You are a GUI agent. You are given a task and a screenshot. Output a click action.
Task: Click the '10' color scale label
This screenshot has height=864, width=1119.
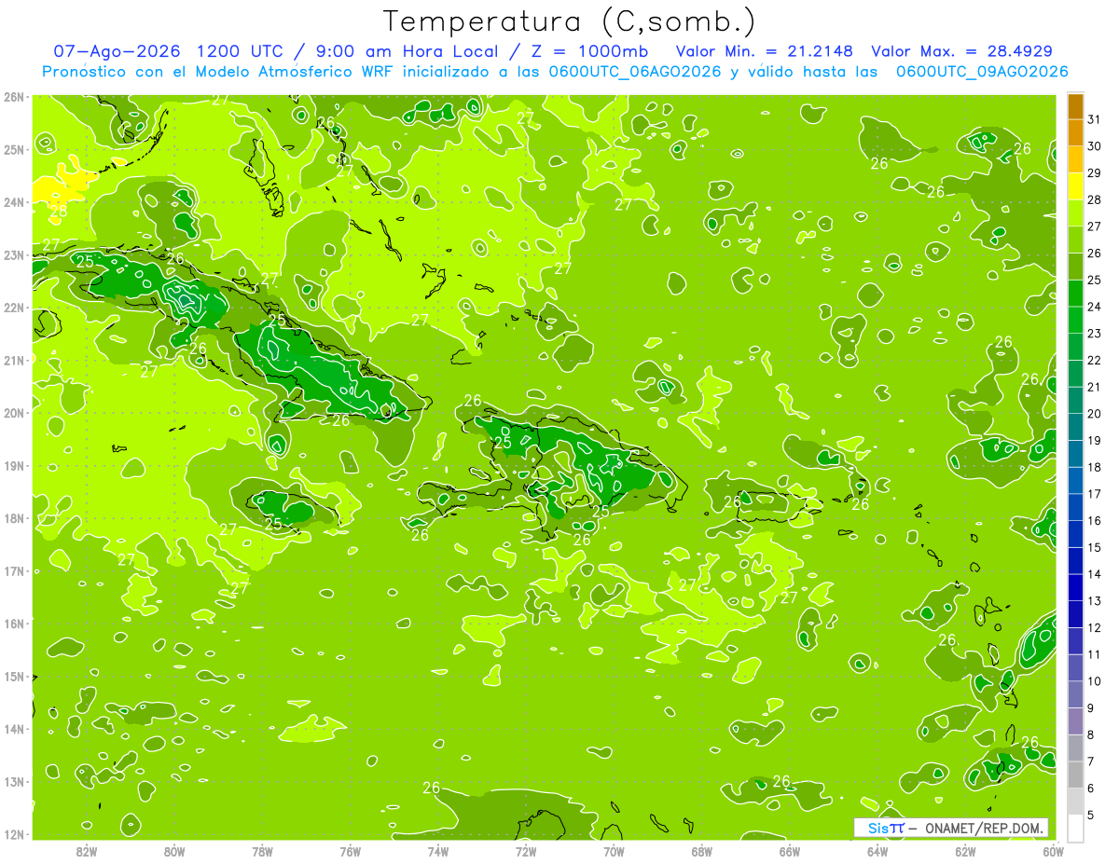coord(1095,681)
